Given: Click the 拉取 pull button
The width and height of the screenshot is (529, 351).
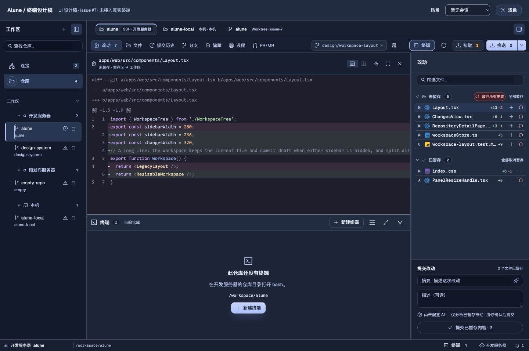Looking at the screenshot, I should pyautogui.click(x=468, y=45).
